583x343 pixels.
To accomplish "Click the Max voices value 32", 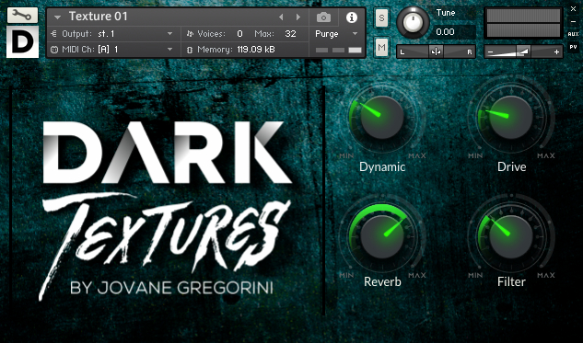I will tap(290, 34).
